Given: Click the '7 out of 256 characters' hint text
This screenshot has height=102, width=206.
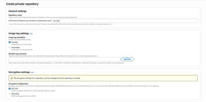Looking at the screenshot, I should pyautogui.click(x=60, y=24).
